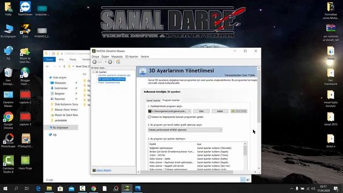Image resolution: width=343 pixels, height=193 pixels.
Task: Open Dosya tab in File Explorer window
Action: click(x=49, y=60)
